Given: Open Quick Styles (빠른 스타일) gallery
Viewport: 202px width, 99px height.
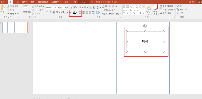Looking at the screenshot, I should (x=155, y=10).
